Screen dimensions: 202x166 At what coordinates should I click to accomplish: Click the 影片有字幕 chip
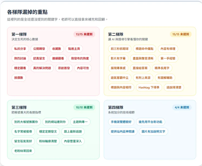click(118, 59)
